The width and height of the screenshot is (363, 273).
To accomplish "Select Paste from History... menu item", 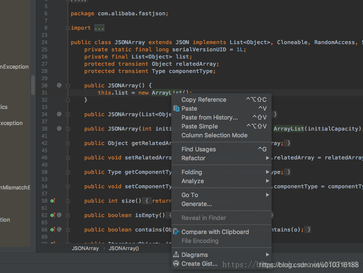I will pos(221,117).
